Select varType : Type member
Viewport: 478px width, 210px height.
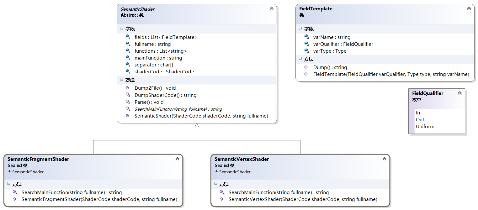pos(330,51)
